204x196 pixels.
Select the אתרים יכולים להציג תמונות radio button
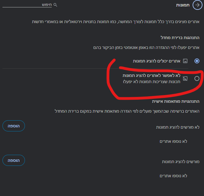tap(197, 61)
